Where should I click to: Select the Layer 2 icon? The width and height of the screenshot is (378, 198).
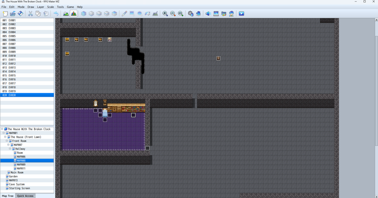click(x=99, y=14)
